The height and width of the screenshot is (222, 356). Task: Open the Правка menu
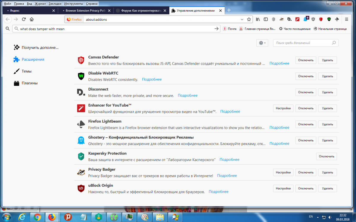click(19, 4)
